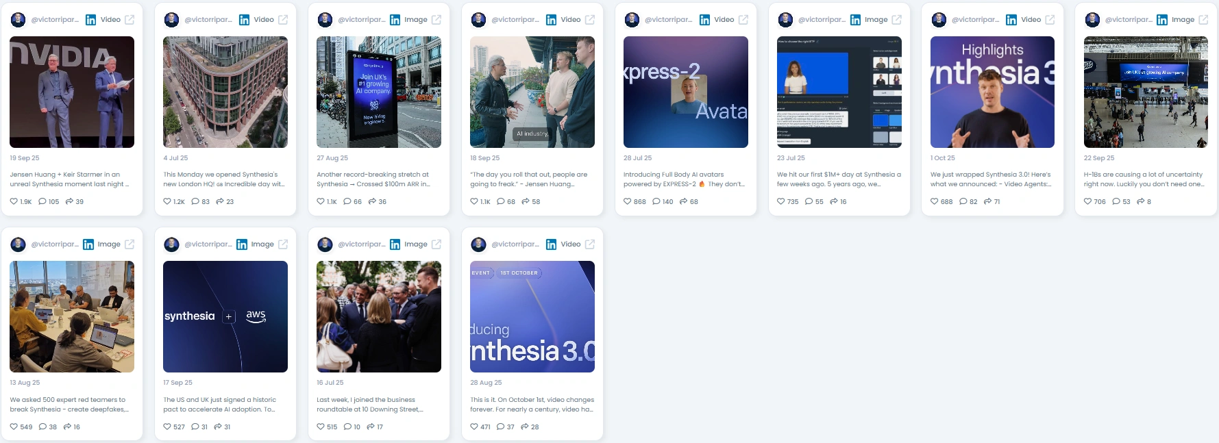The width and height of the screenshot is (1219, 443).
Task: Click comment bubble on 16 Jul 25 post
Action: [x=347, y=427]
